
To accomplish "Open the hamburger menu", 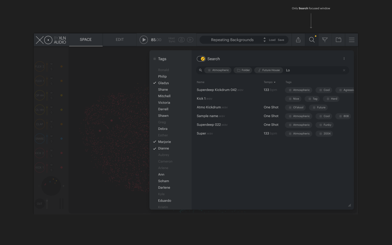I will point(352,40).
